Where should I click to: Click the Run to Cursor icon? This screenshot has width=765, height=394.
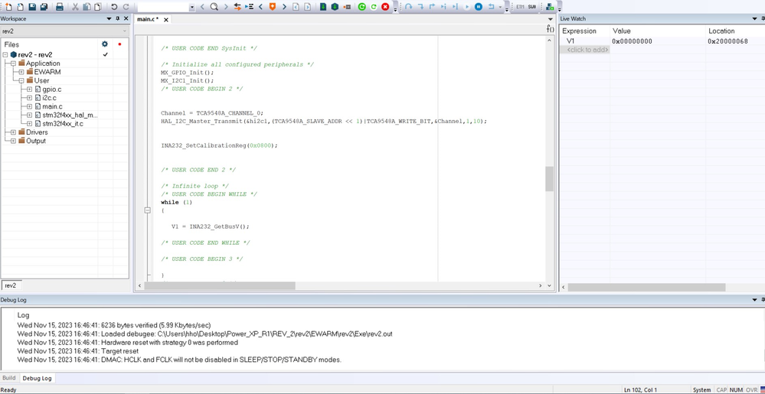tap(455, 7)
